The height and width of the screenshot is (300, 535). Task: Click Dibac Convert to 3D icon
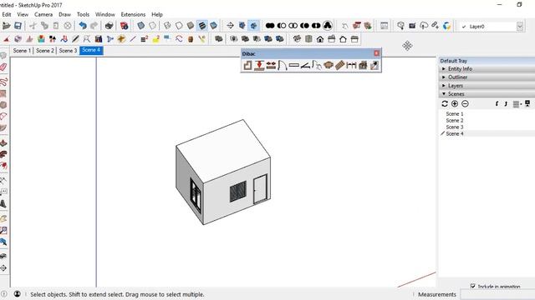(363, 65)
